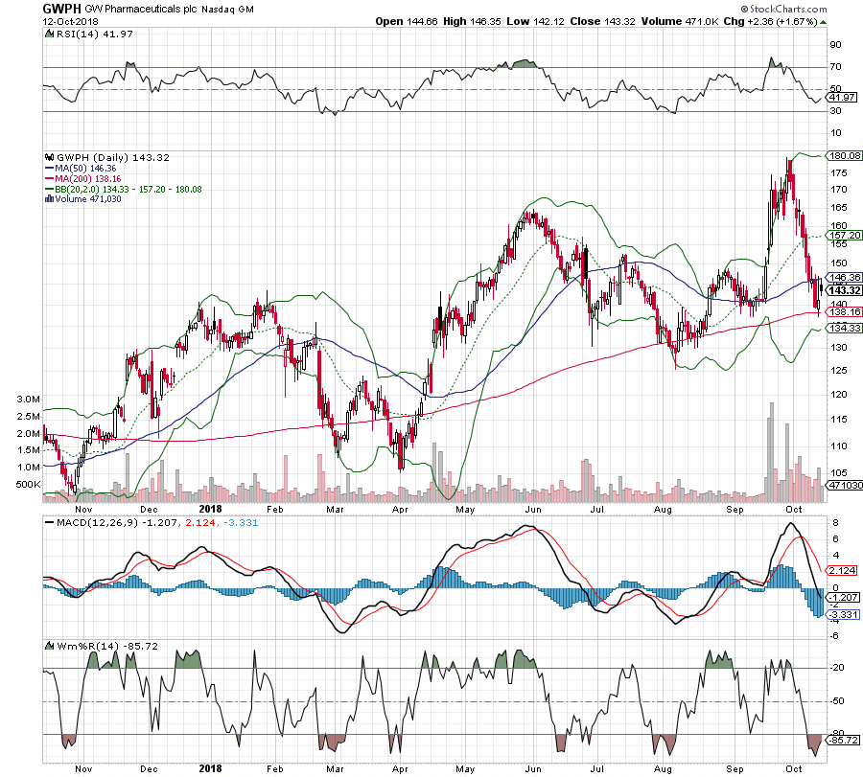Click the 138.16 MA(200) price tag on axis

[x=846, y=311]
